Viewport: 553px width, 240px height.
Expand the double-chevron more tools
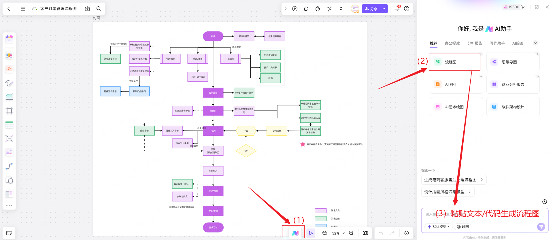[x=341, y=9]
